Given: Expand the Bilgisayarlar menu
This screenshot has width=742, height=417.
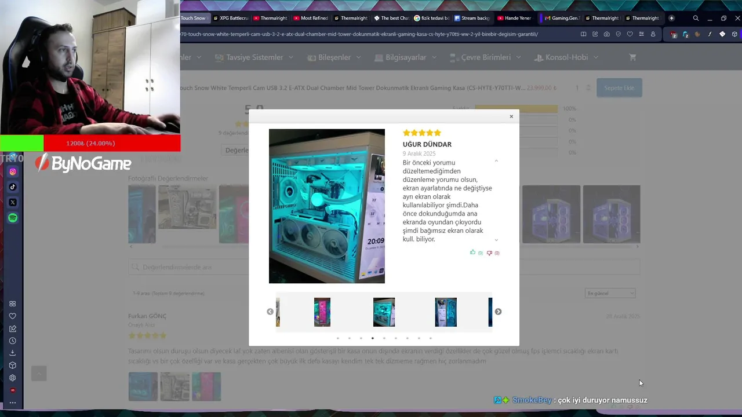Looking at the screenshot, I should point(405,57).
